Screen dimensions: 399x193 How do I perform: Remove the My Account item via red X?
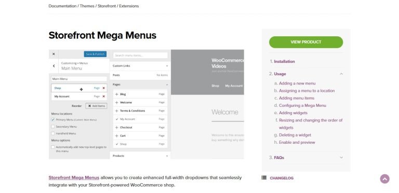[103, 96]
